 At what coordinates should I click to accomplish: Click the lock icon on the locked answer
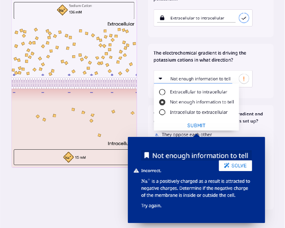(162, 18)
